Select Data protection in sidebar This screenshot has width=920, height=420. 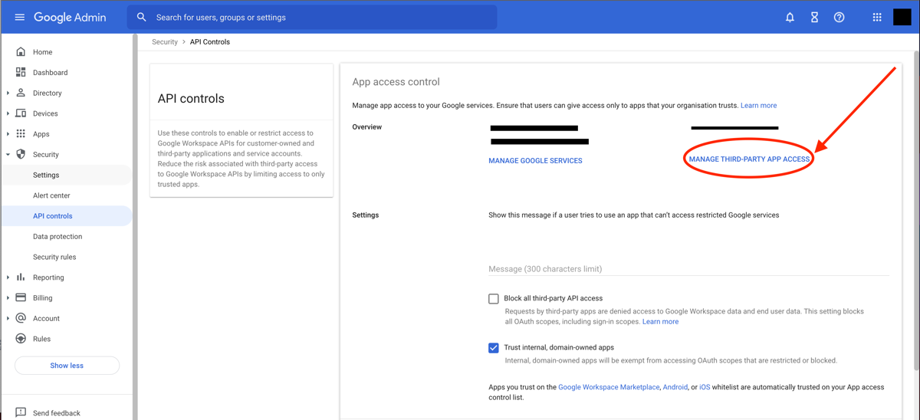pyautogui.click(x=58, y=236)
